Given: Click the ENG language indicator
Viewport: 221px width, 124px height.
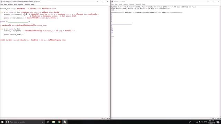Looking at the screenshot, I should point(206,122).
